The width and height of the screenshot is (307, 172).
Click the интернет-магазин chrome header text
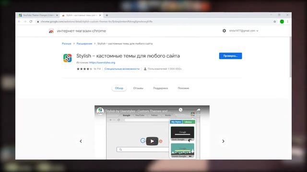(81, 31)
